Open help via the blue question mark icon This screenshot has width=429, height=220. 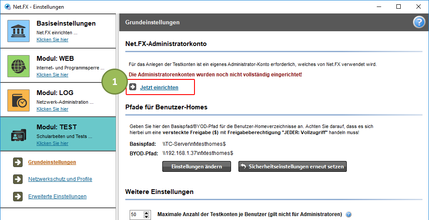click(419, 23)
